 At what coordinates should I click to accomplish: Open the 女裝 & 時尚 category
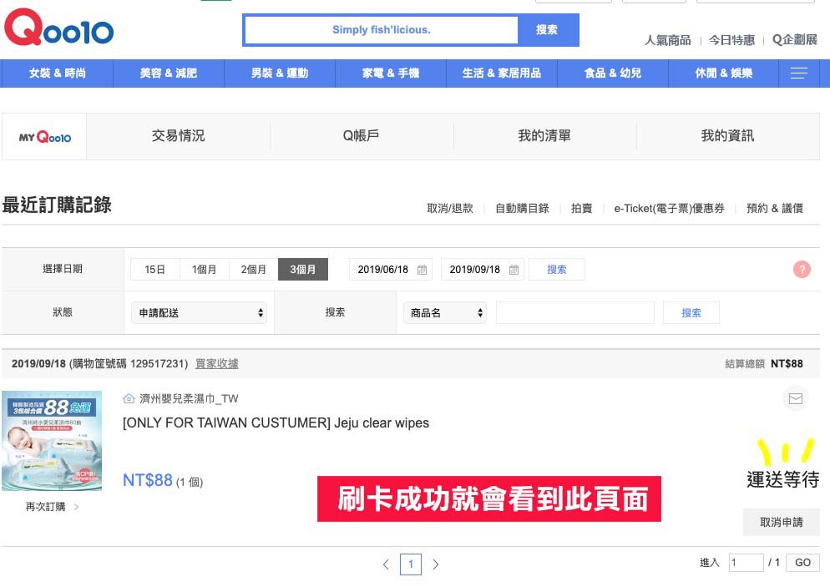click(57, 73)
